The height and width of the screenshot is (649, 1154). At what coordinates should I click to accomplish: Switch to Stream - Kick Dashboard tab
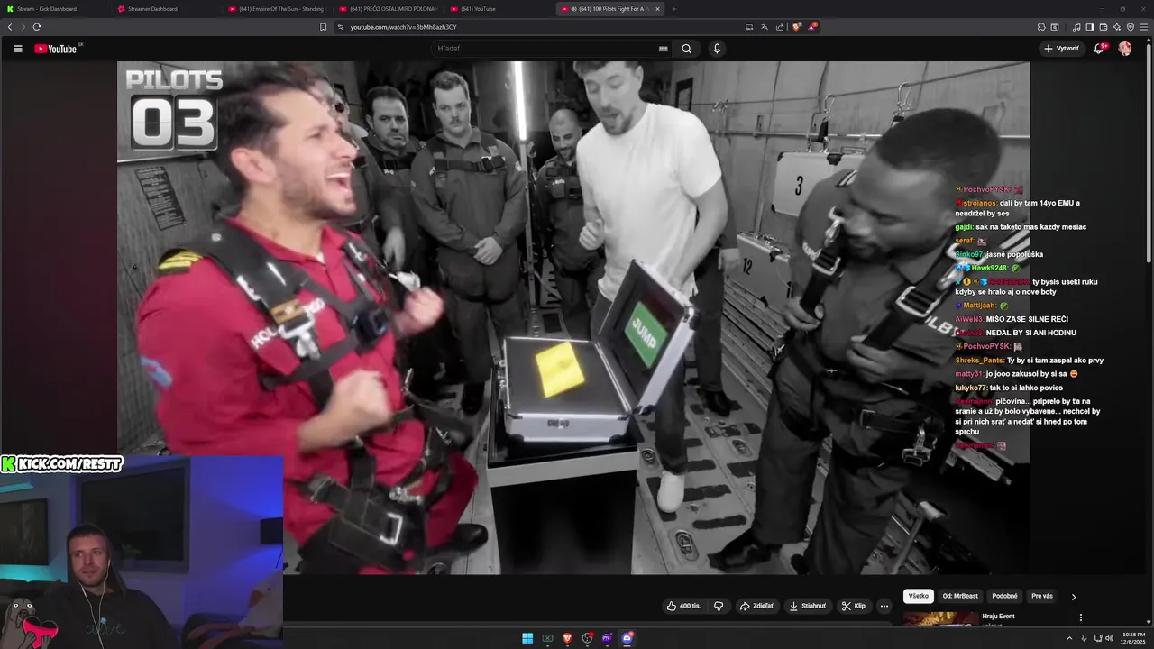point(54,9)
